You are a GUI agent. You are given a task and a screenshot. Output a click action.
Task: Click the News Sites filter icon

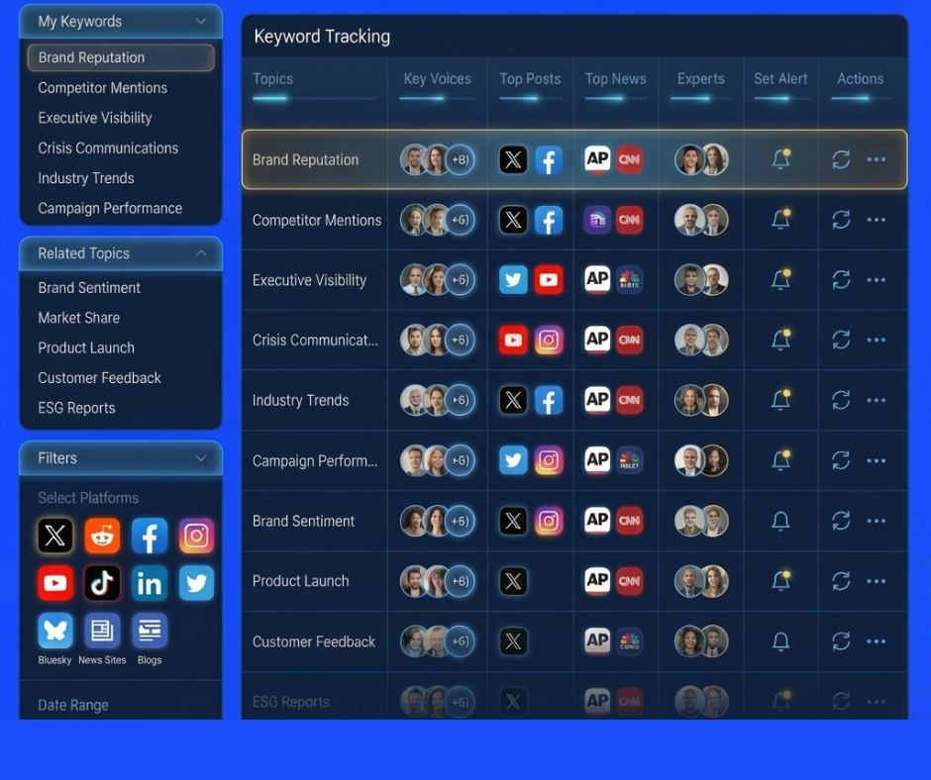(102, 631)
